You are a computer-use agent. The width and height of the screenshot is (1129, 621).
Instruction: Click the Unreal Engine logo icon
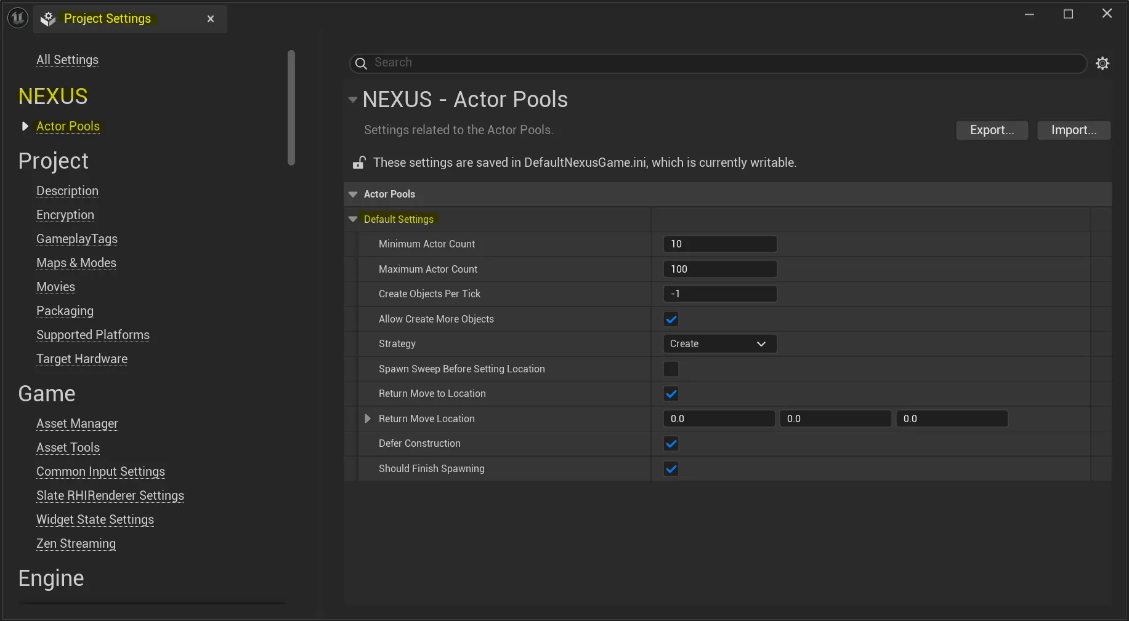18,18
